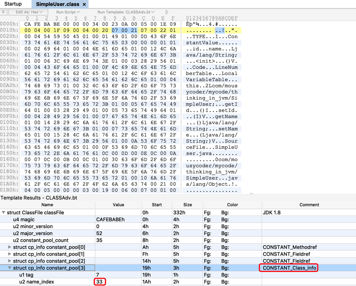Select the u2 constant_pool_count row

point(178,240)
